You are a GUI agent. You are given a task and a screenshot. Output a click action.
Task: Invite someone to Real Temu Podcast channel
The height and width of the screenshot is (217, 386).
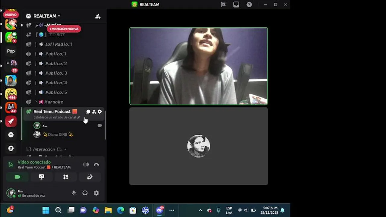(94, 112)
